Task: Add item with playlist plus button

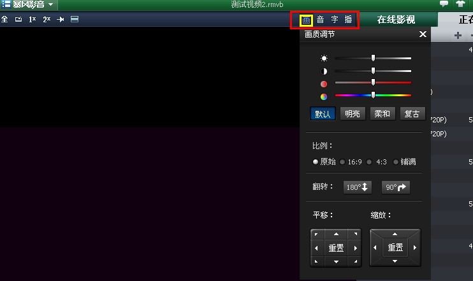Action: [458, 35]
